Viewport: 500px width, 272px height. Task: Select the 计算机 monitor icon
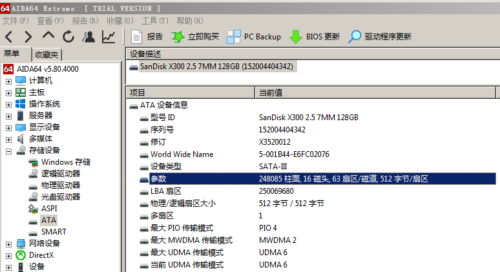tap(21, 81)
